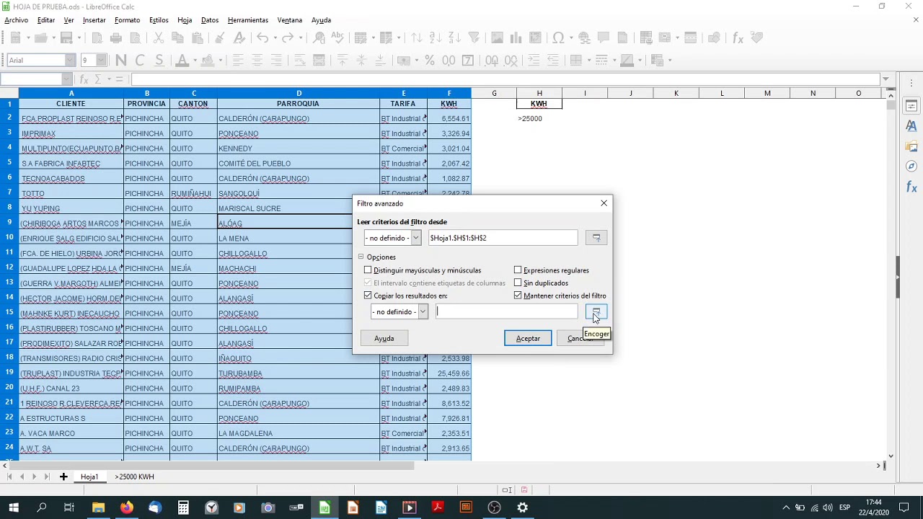Open the copy results 'no definido' dropdown
The height and width of the screenshot is (519, 923).
coord(423,311)
